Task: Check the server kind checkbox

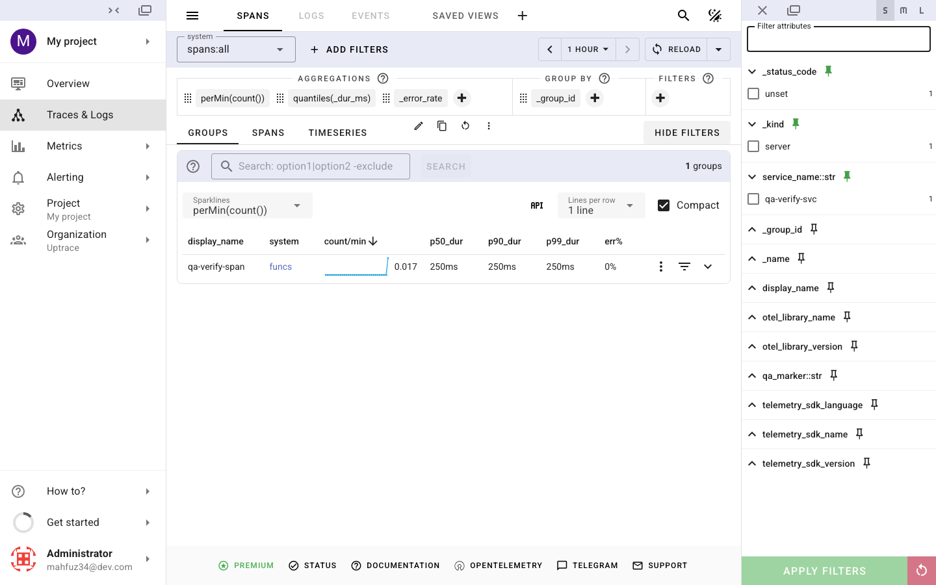Action: point(753,146)
